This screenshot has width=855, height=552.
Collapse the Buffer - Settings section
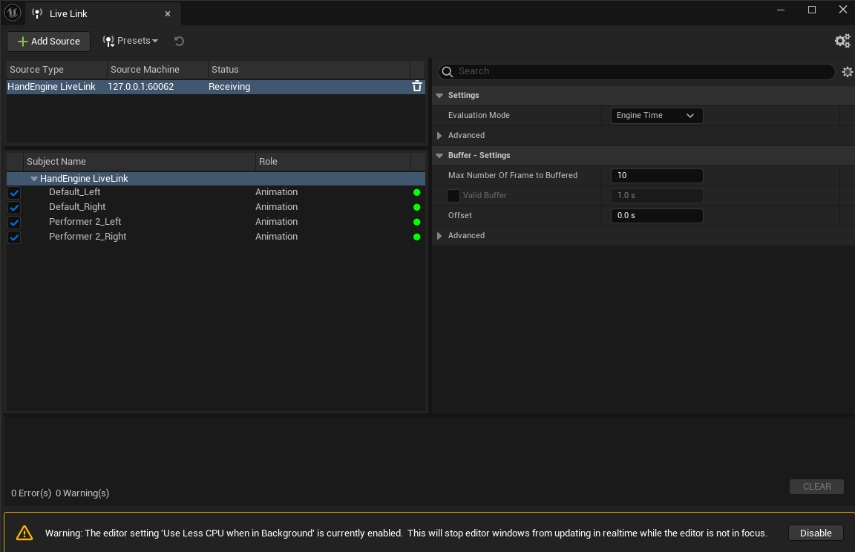click(x=439, y=156)
